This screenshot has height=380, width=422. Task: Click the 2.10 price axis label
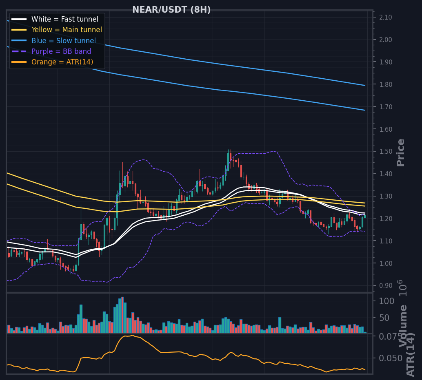point(385,17)
